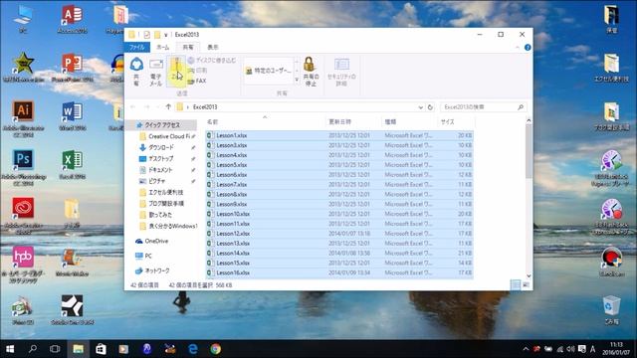Click Properties icon in the title bar

tap(147, 35)
